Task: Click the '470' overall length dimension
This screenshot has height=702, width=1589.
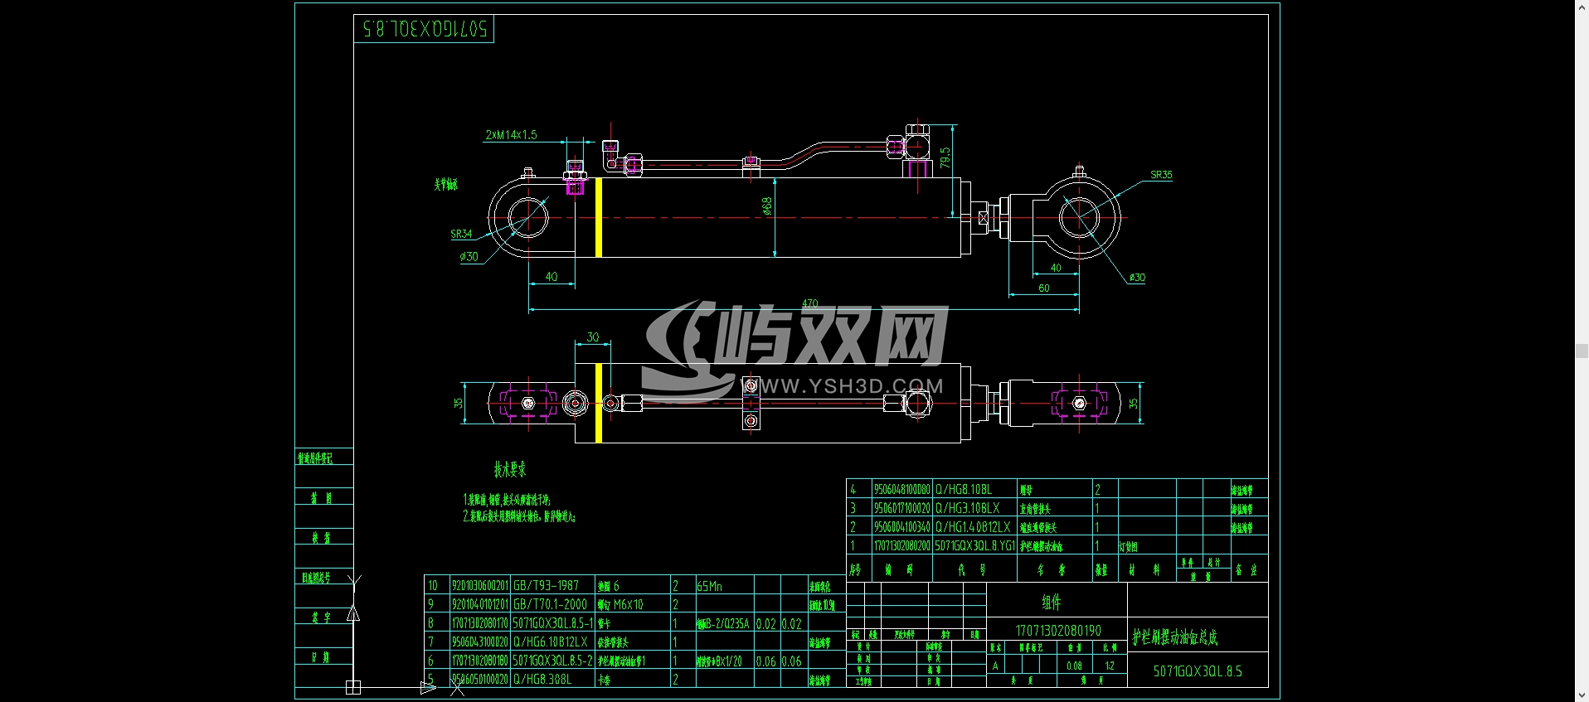Action: pyautogui.click(x=810, y=303)
